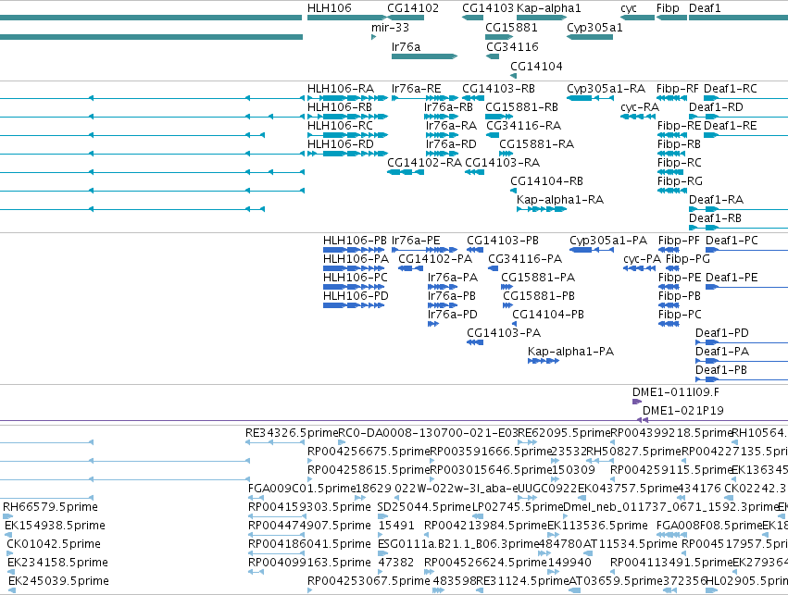Select the EK154938.5prime EST label
The width and height of the screenshot is (788, 595).
tap(56, 526)
